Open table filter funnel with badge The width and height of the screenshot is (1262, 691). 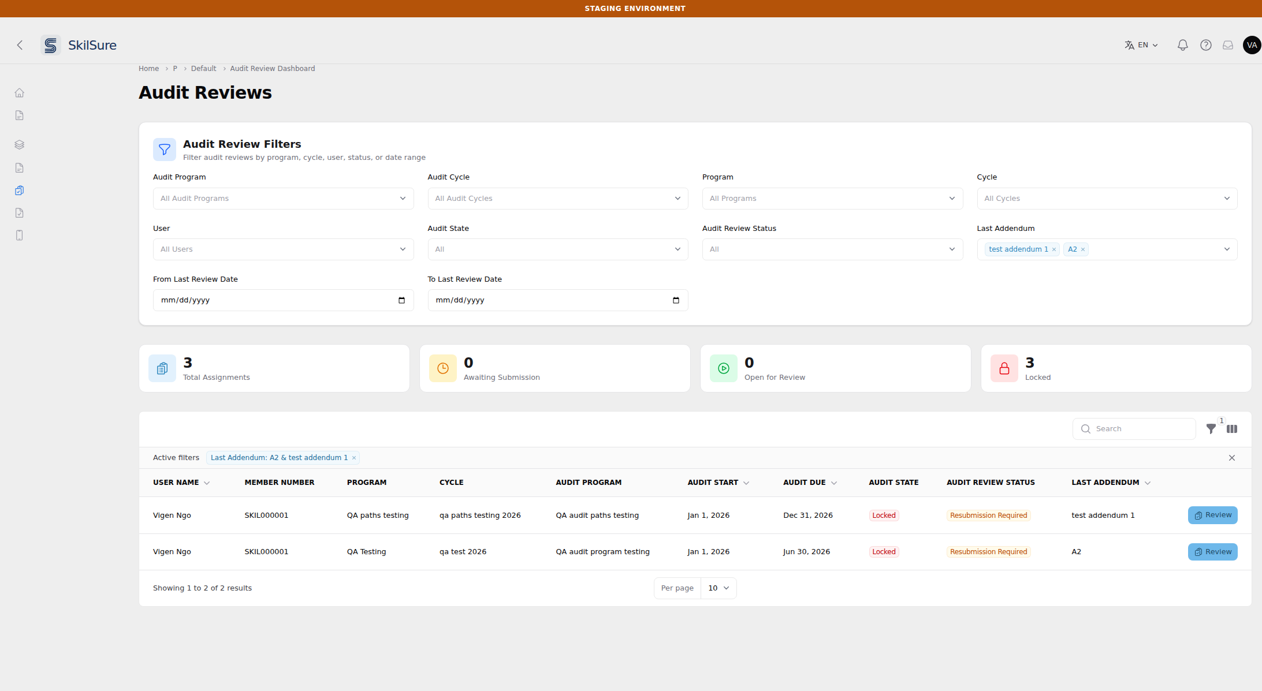(1211, 429)
